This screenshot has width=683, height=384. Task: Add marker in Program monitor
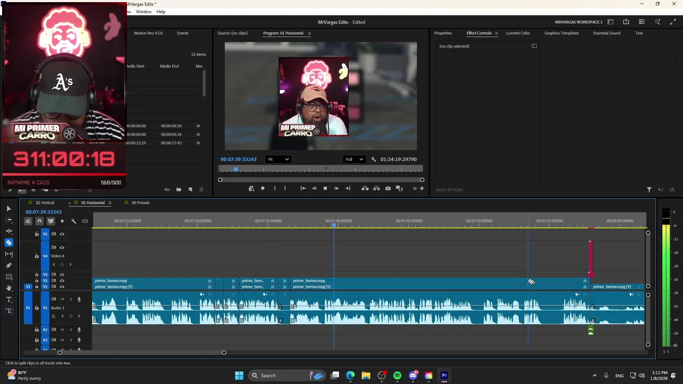click(x=263, y=188)
